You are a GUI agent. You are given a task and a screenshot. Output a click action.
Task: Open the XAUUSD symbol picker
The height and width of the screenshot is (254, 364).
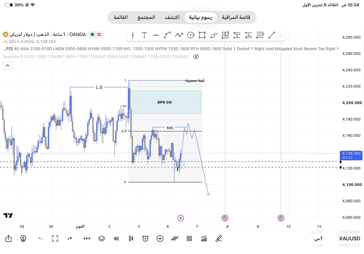pyautogui.click(x=349, y=239)
